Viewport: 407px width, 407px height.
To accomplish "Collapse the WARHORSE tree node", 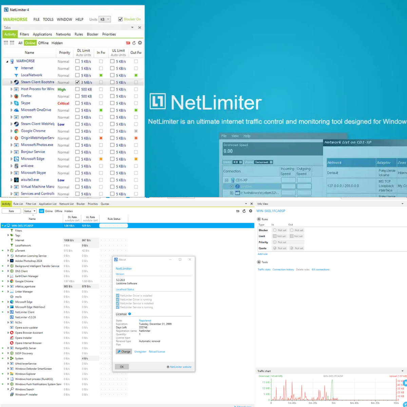I will pos(7,61).
